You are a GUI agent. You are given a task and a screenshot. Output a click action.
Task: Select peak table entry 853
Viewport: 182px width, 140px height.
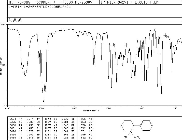point(87,122)
